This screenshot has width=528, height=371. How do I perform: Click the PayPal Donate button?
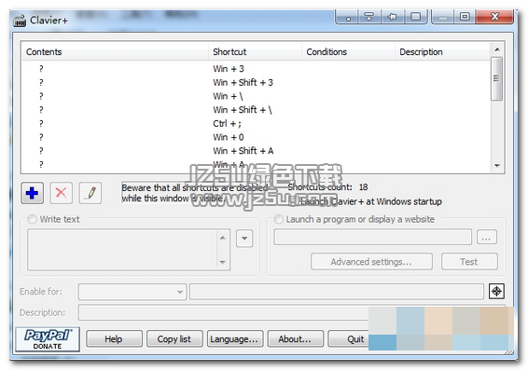click(48, 339)
